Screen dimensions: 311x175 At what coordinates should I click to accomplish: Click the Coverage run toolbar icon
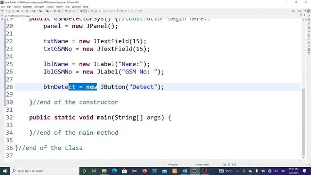40,11
